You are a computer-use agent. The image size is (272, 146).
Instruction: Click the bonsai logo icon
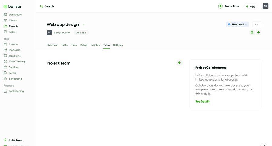tap(5, 6)
